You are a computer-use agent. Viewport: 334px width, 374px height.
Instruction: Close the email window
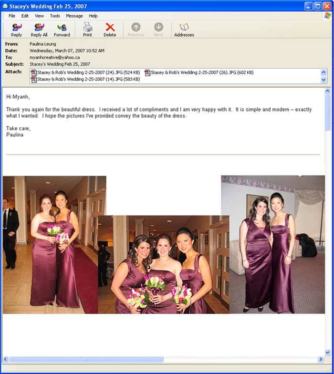click(x=327, y=6)
